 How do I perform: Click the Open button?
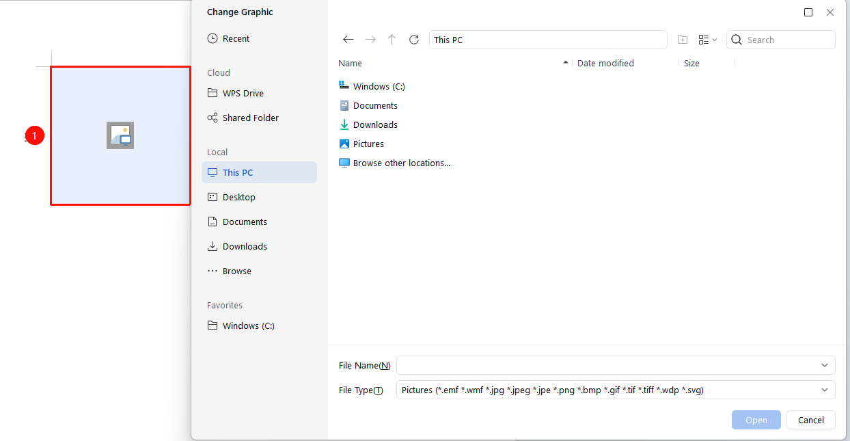[756, 420]
